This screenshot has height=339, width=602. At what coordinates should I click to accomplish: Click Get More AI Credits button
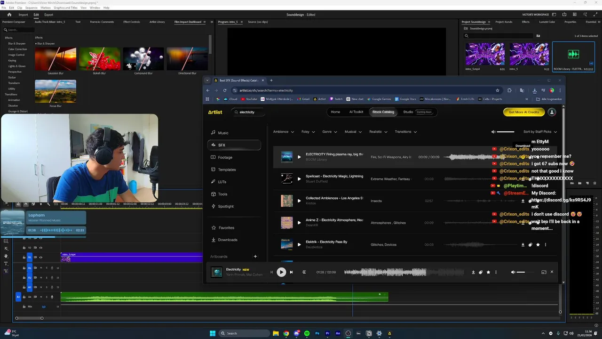524,112
